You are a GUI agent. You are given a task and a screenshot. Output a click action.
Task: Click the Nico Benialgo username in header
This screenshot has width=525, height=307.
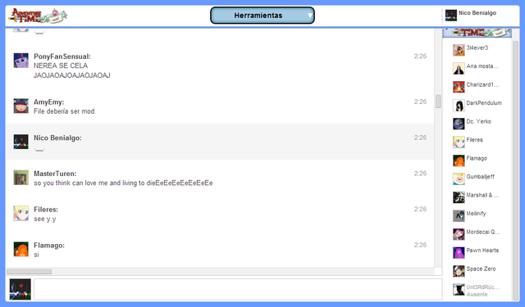477,13
